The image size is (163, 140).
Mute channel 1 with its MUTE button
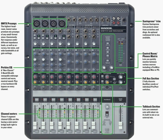tap(37, 100)
